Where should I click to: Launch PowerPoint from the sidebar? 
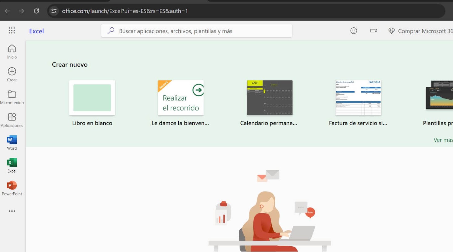click(x=12, y=188)
